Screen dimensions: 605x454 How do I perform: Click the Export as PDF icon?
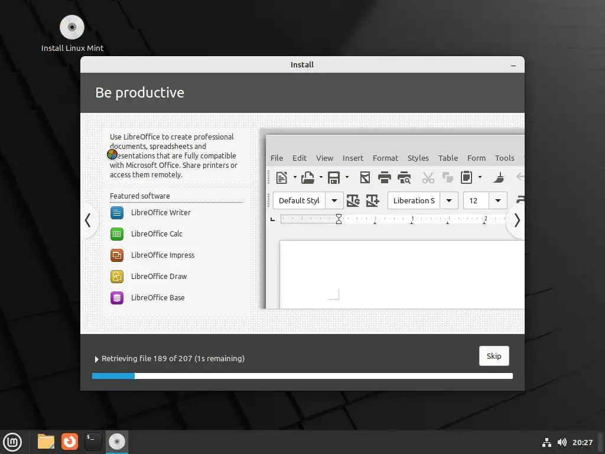pos(365,177)
